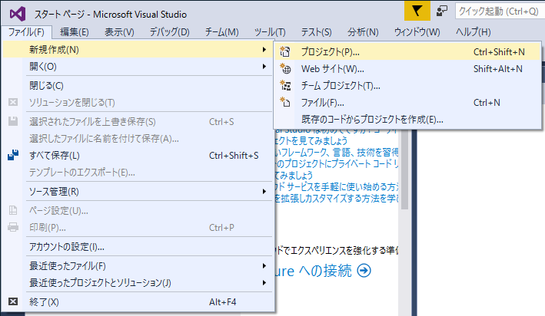Choose アカウントの設定(I)... menu item
This screenshot has height=316, width=545.
coord(138,247)
